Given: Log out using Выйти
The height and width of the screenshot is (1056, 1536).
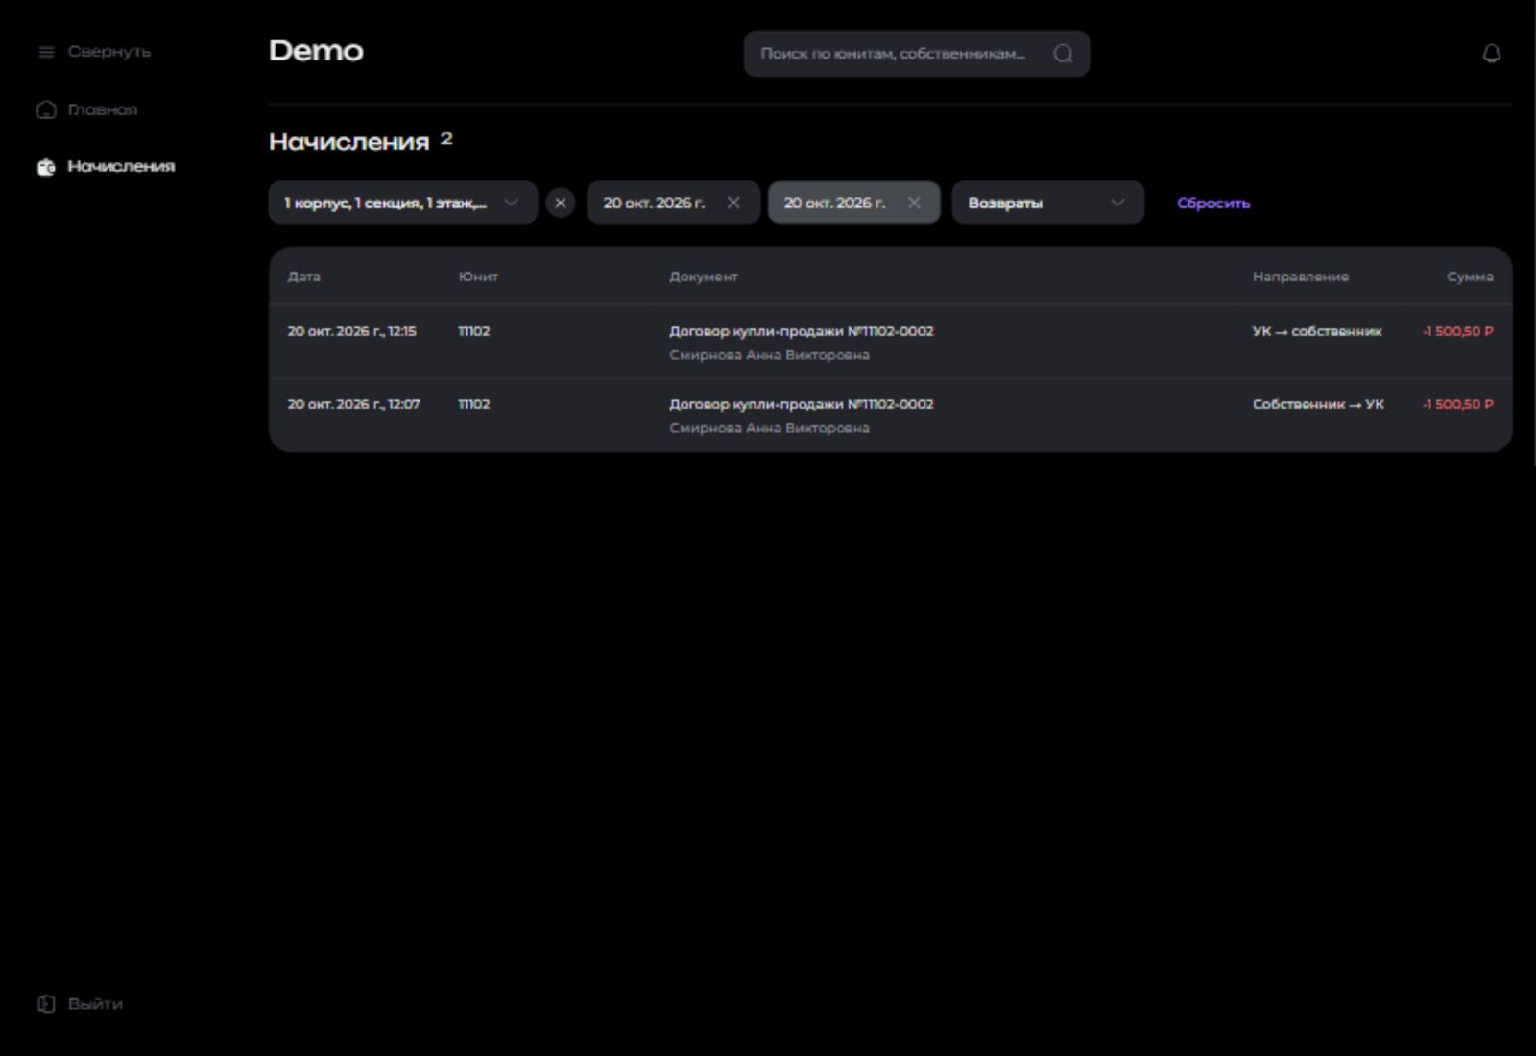Looking at the screenshot, I should tap(81, 1004).
